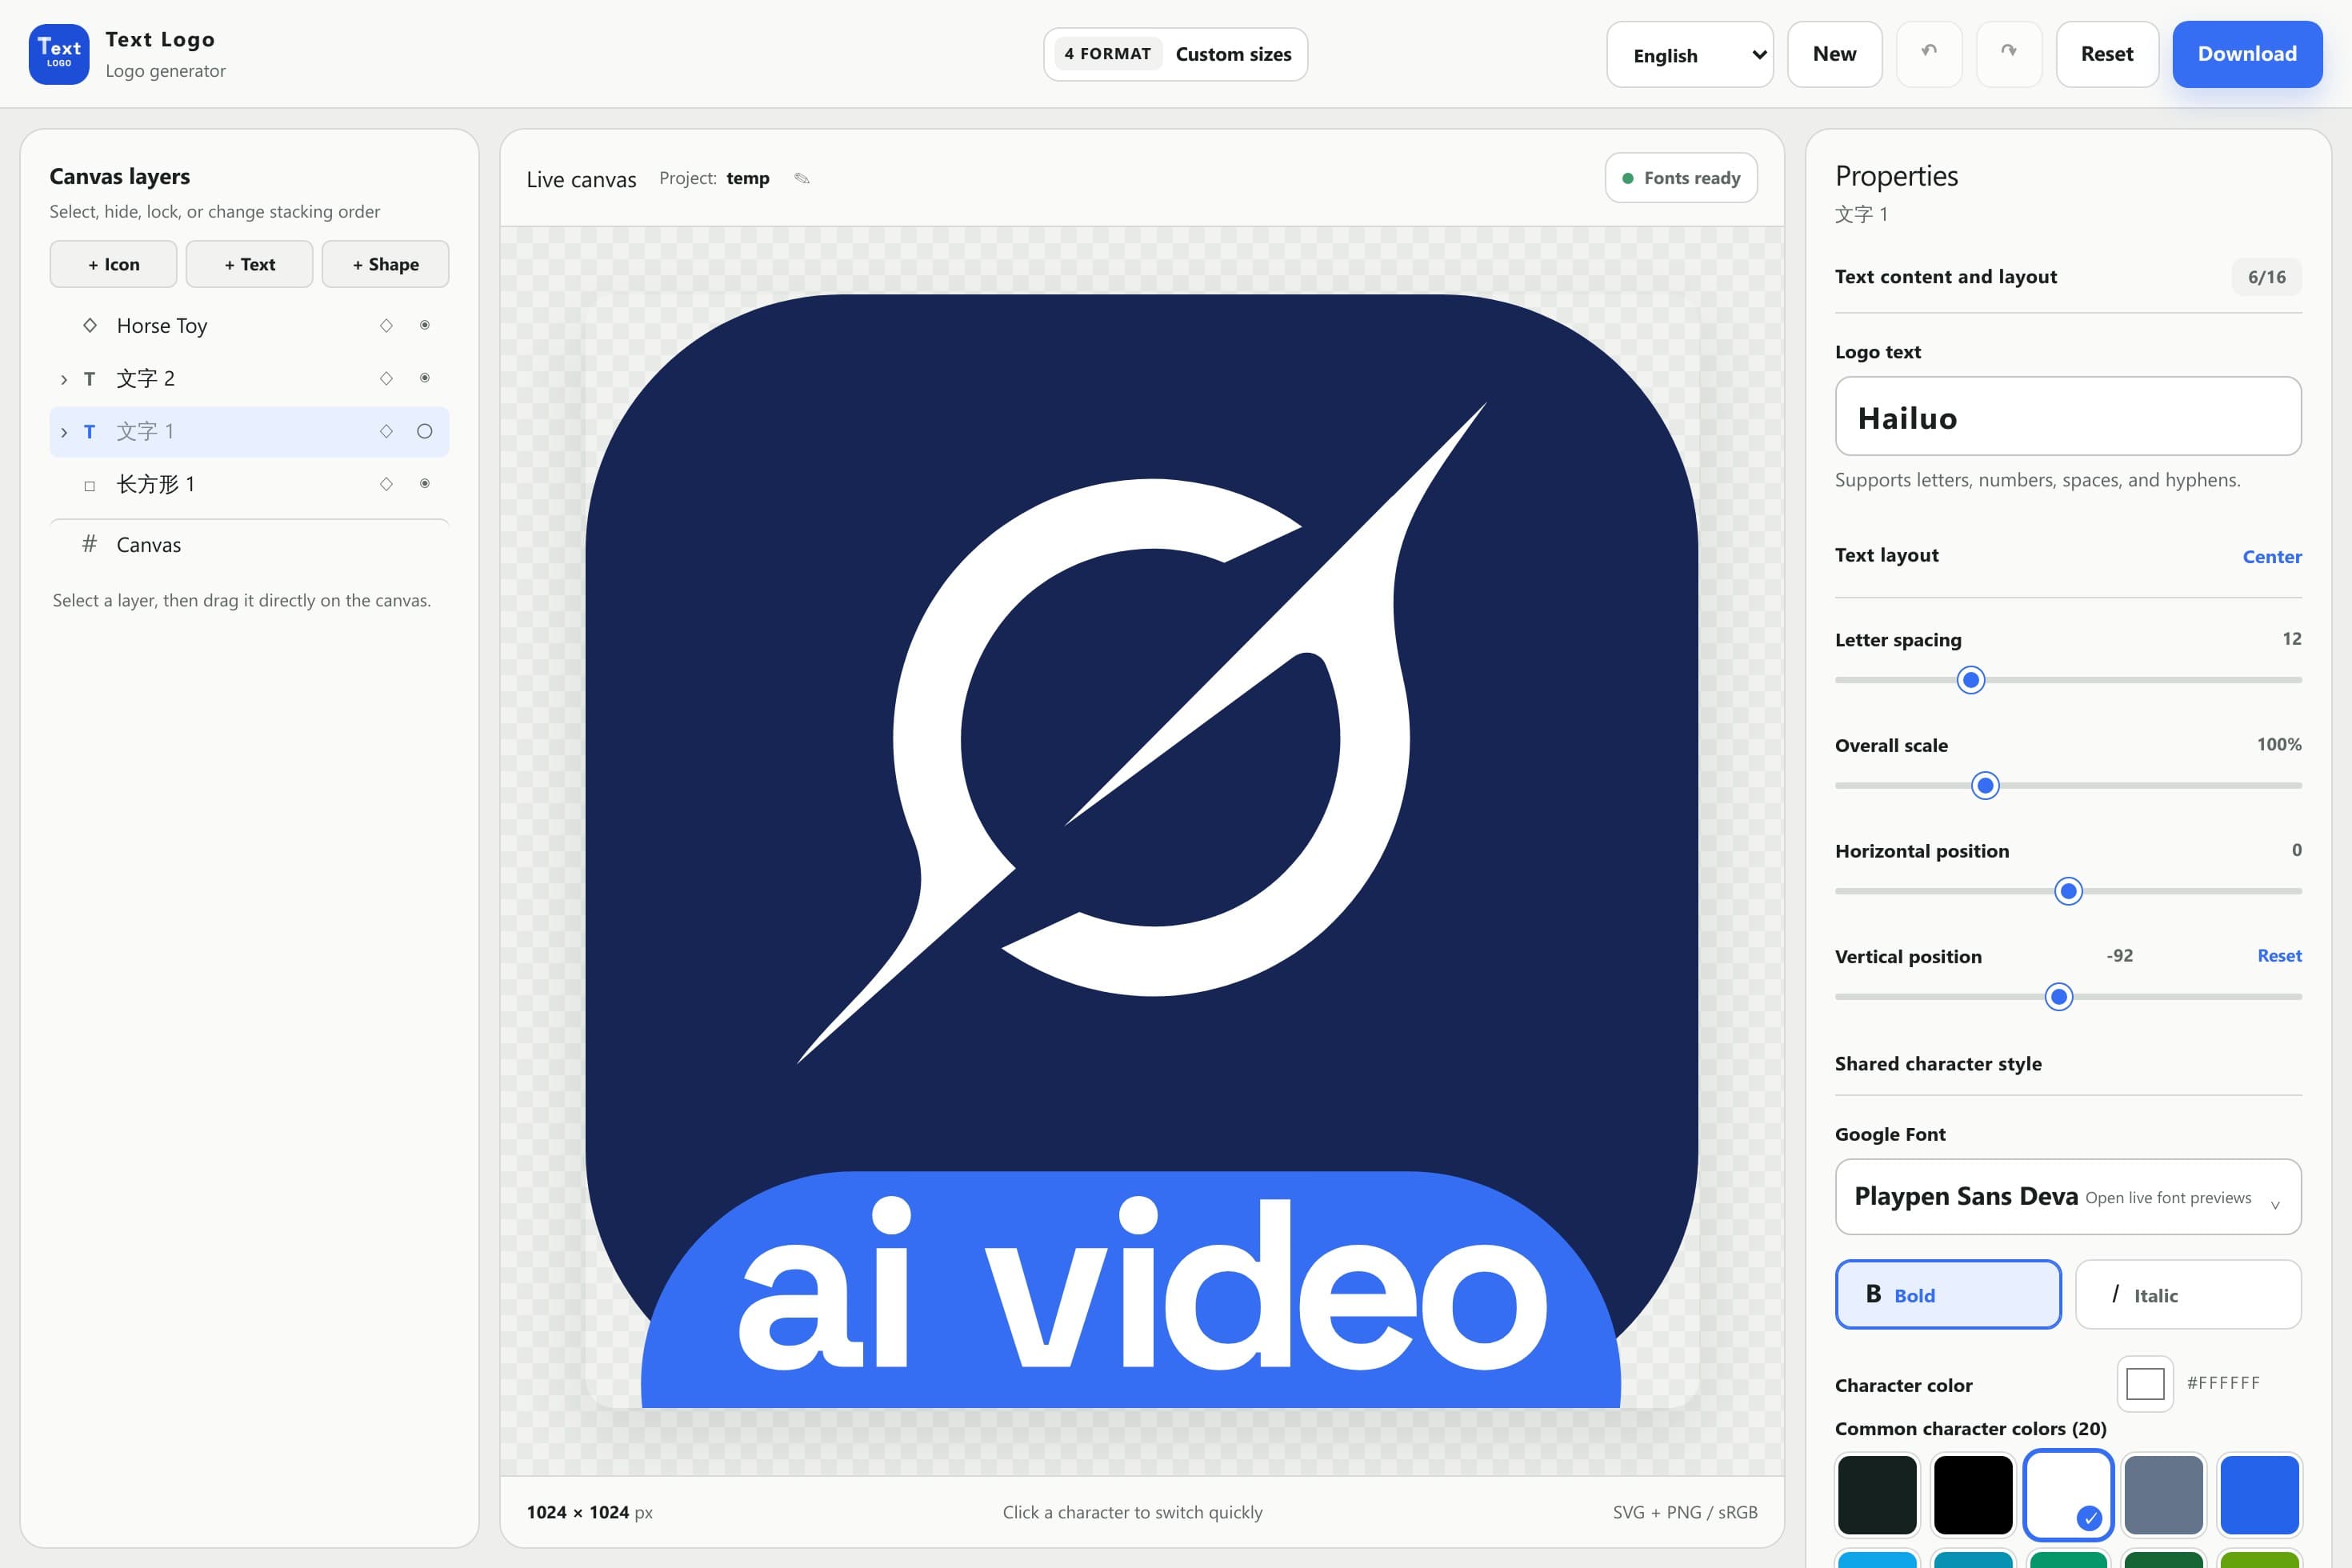Toggle lock diamond on 文字 2 layer
This screenshot has width=2352, height=1568.
point(386,378)
